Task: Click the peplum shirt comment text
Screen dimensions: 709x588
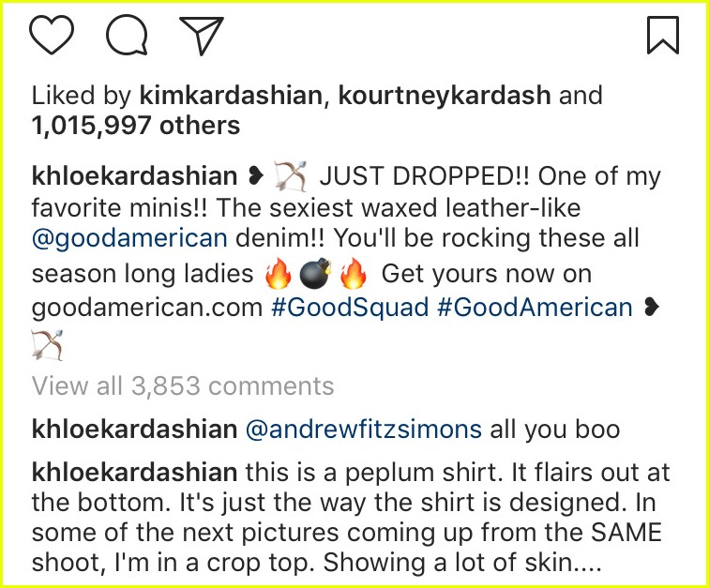Action: point(351,517)
